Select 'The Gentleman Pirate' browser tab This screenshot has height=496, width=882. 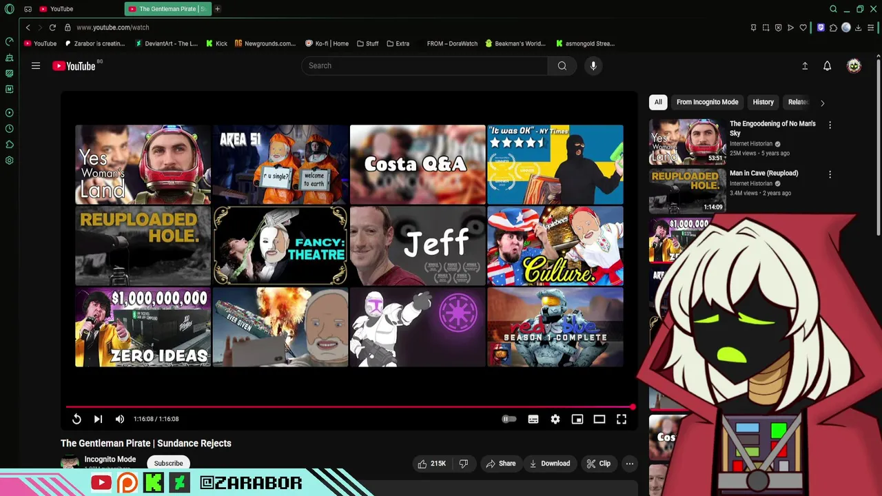(x=168, y=9)
